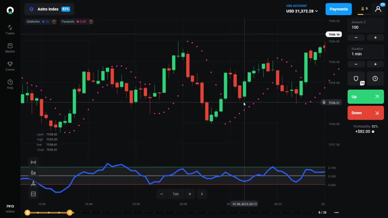Click the profitability info question icon

pyautogui.click(x=373, y=132)
